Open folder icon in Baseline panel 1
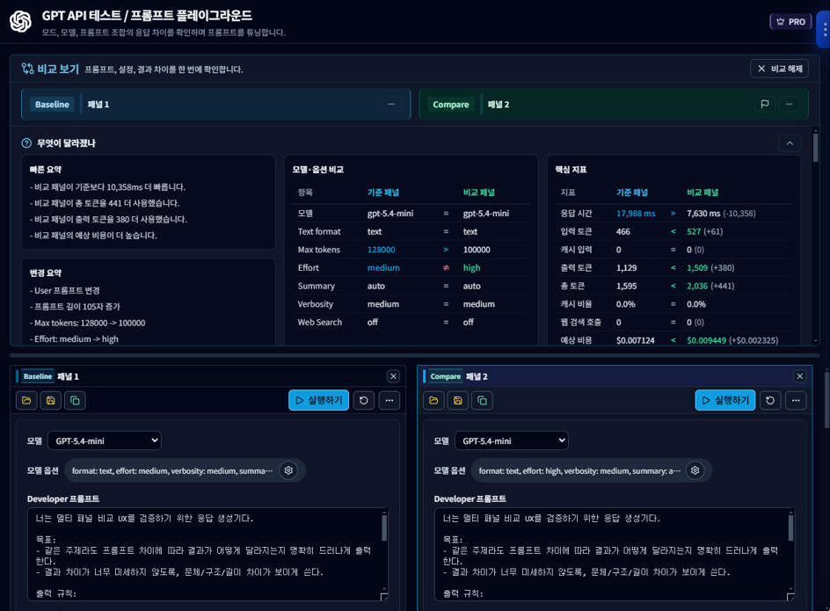 [26, 400]
